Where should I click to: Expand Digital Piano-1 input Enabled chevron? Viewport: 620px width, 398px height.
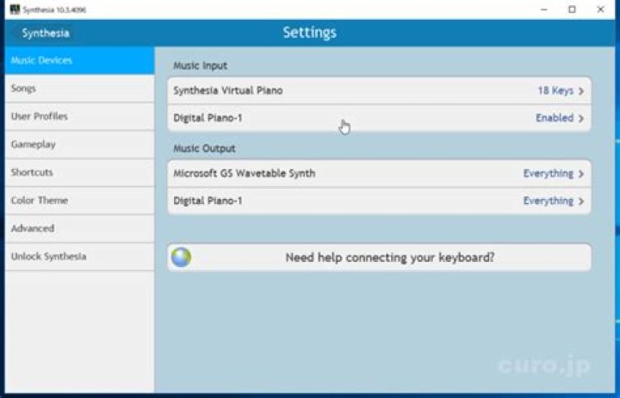pyautogui.click(x=581, y=118)
